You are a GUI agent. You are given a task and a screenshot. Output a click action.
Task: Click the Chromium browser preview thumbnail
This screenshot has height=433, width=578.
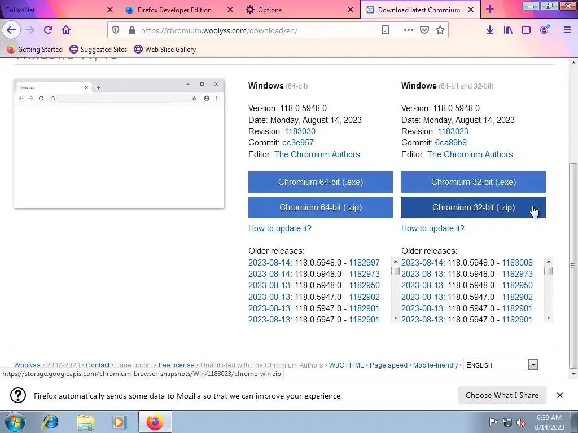119,144
